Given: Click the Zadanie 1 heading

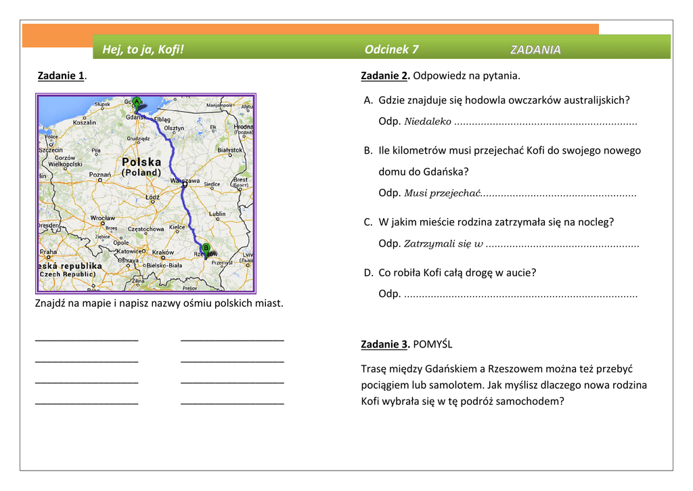Looking at the screenshot, I should pos(61,75).
